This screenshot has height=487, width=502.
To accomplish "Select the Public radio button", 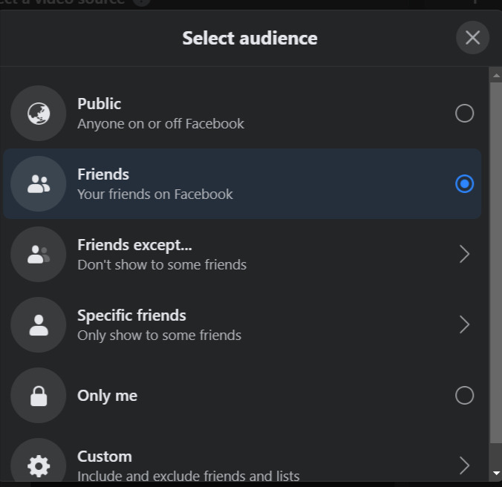I will coord(465,114).
